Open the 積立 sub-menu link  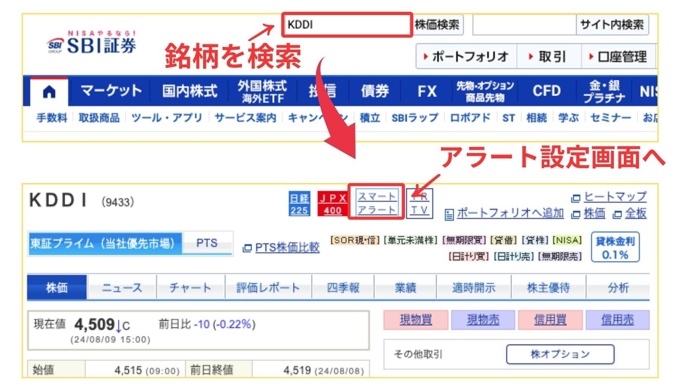370,118
